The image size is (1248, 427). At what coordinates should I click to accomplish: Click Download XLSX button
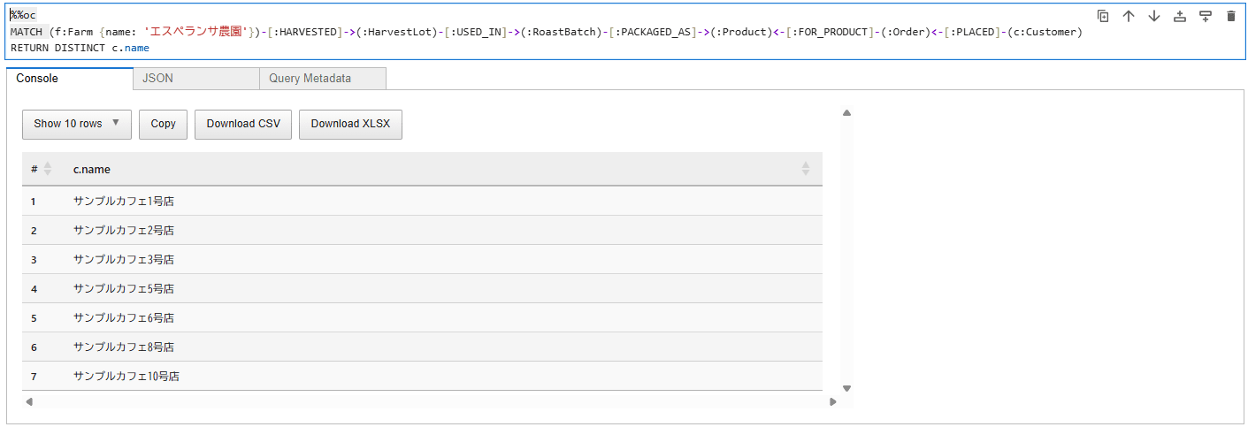[x=350, y=124]
